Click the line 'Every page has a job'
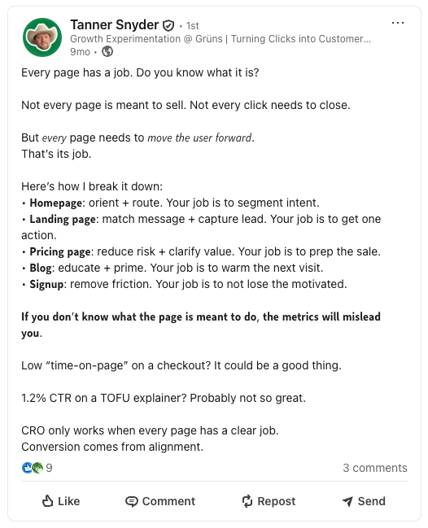This screenshot has height=528, width=428. [140, 72]
